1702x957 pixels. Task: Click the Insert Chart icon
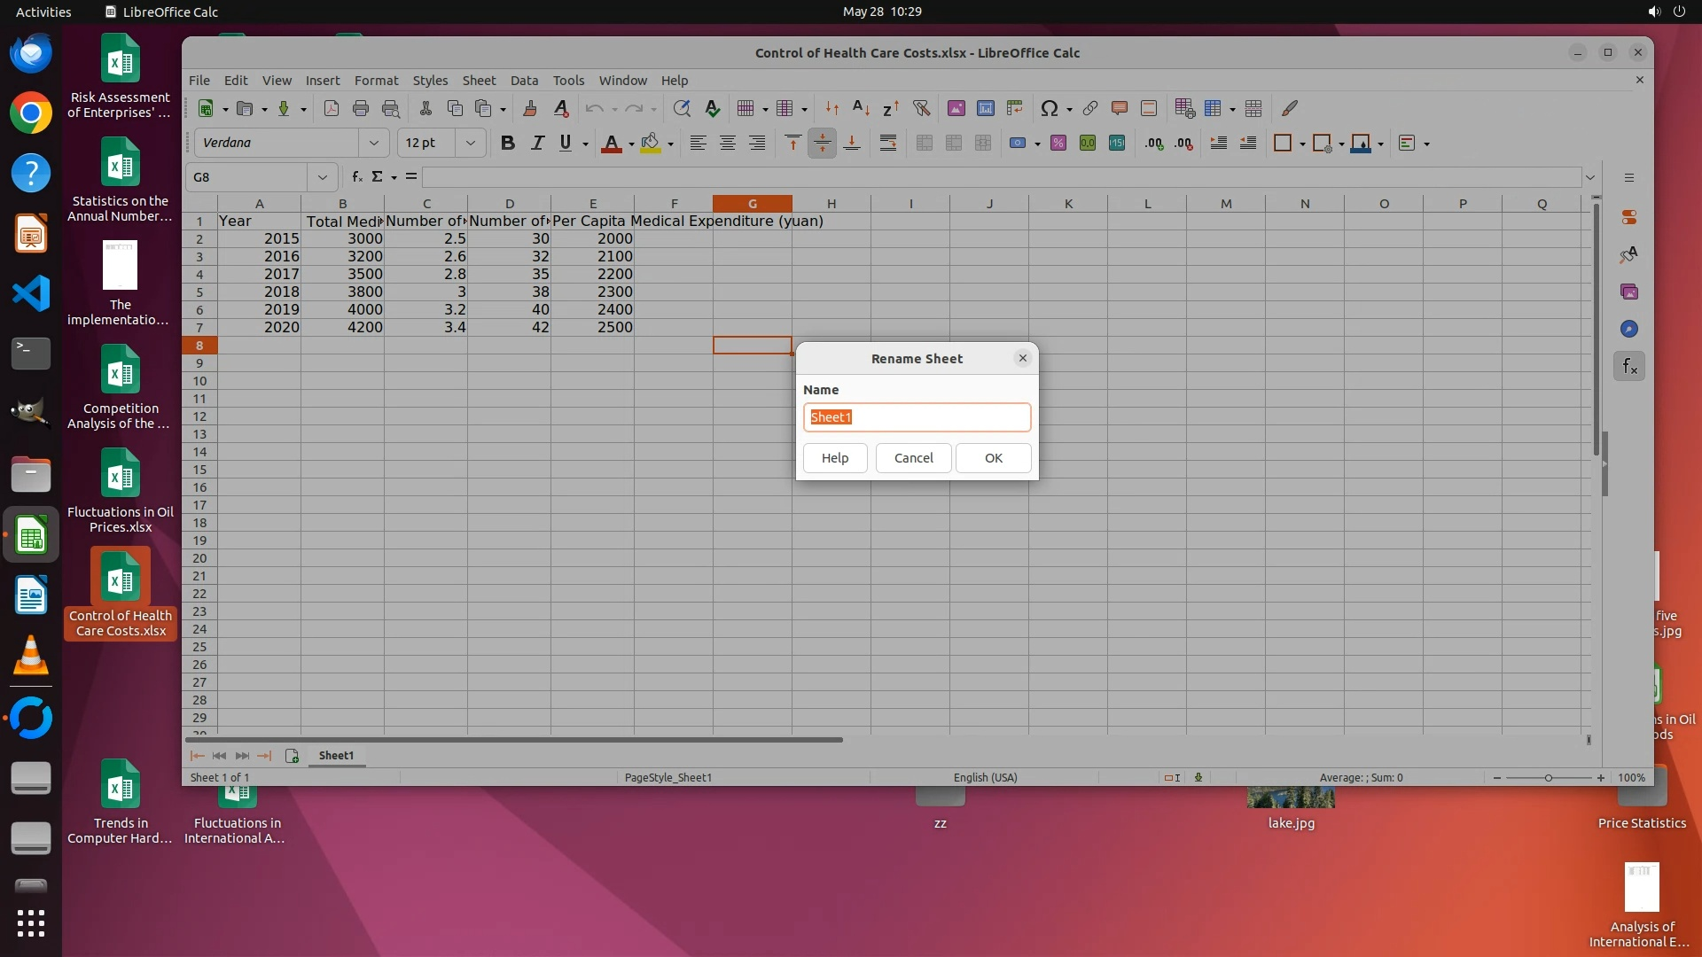[x=985, y=108]
